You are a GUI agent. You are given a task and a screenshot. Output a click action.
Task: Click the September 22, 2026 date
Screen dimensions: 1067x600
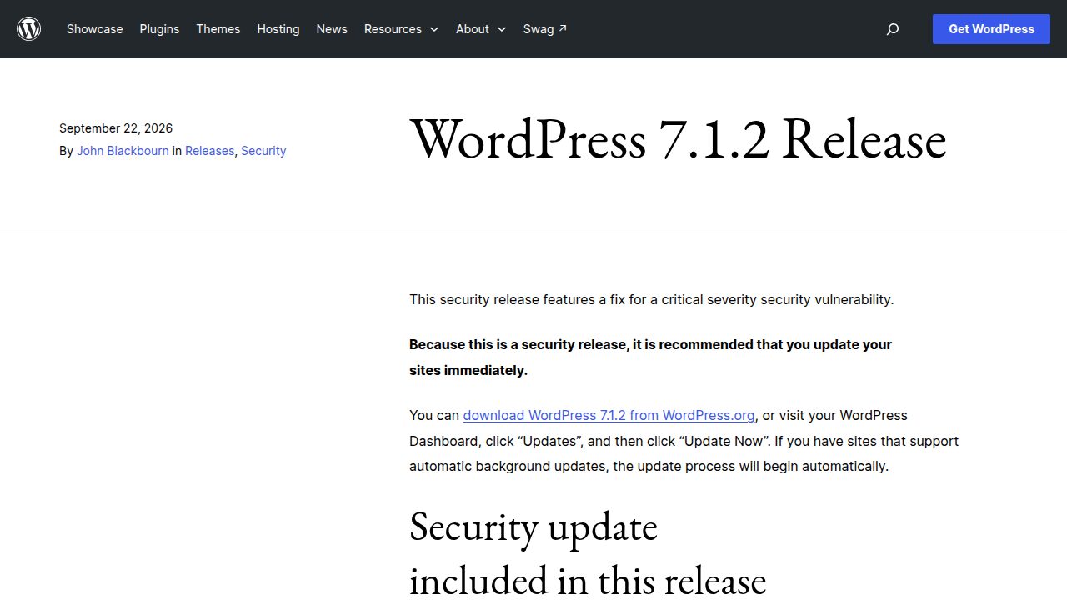116,128
